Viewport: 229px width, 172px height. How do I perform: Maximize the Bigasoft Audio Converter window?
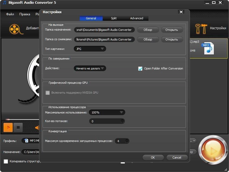214,3
